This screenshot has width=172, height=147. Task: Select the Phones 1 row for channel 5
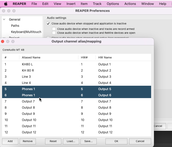pyautogui.click(x=77, y=89)
